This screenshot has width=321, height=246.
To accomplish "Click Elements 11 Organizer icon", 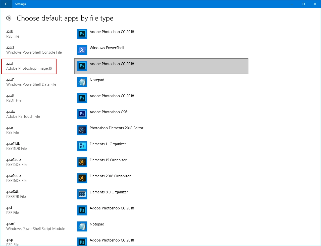I will pos(82,146).
